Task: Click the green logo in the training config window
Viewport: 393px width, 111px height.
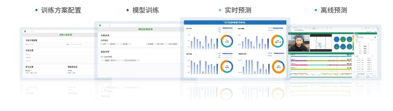Action: click(25, 31)
